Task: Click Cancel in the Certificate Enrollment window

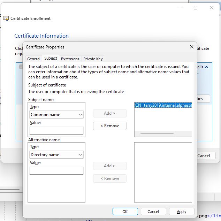Action: (206, 155)
